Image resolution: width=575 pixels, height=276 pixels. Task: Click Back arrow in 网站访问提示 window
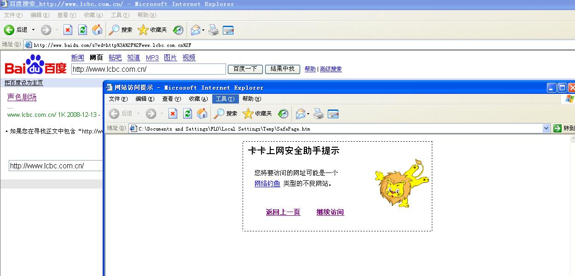coord(114,114)
